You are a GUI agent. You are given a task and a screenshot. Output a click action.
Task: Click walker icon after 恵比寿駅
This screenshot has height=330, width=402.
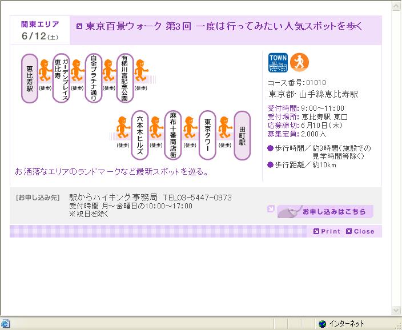point(45,71)
